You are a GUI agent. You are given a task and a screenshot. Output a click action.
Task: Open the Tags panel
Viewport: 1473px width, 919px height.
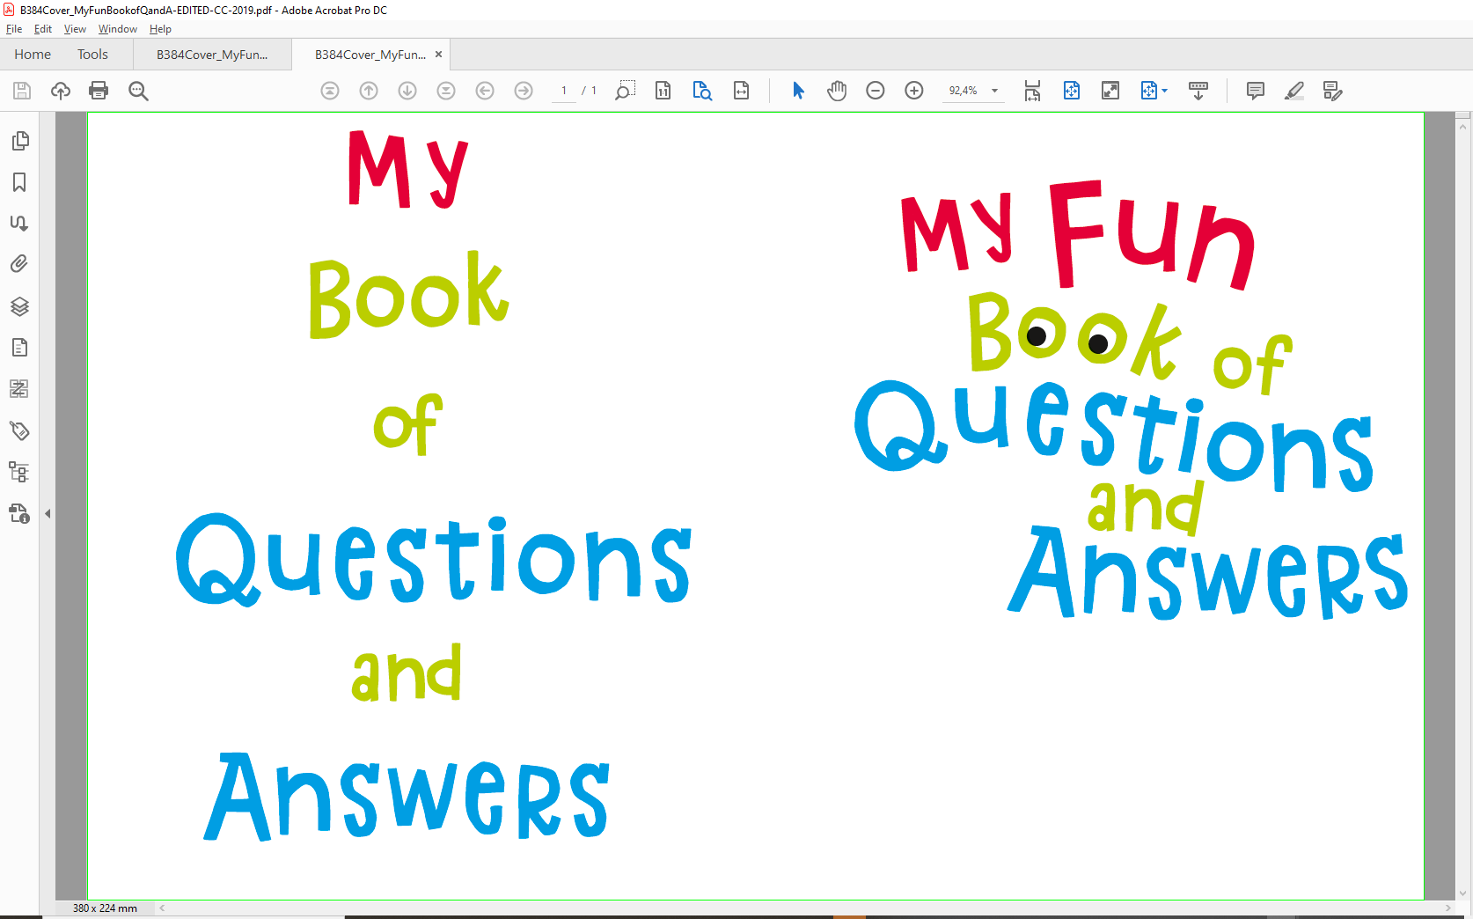(x=19, y=430)
